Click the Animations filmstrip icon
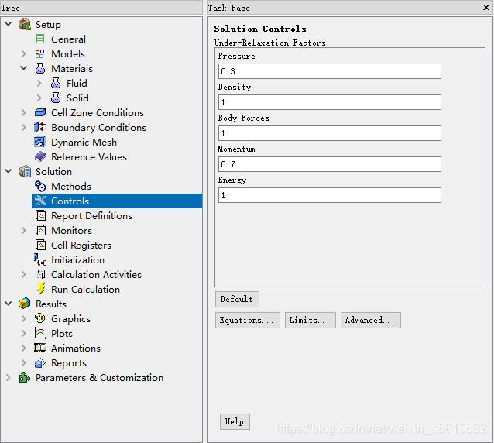 coord(40,349)
